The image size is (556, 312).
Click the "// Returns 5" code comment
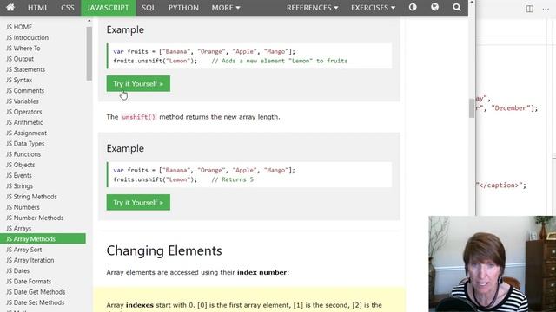(233, 179)
